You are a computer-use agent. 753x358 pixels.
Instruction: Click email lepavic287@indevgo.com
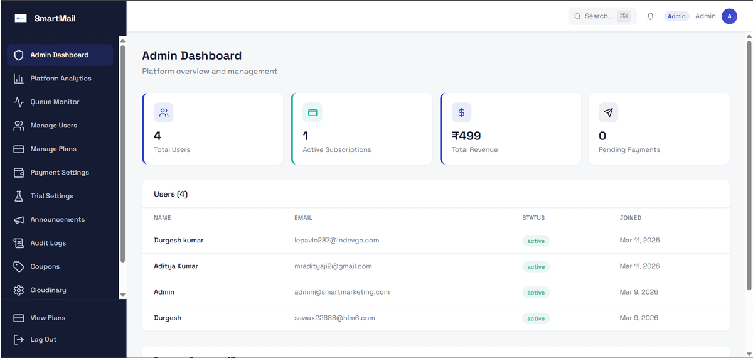(x=337, y=241)
